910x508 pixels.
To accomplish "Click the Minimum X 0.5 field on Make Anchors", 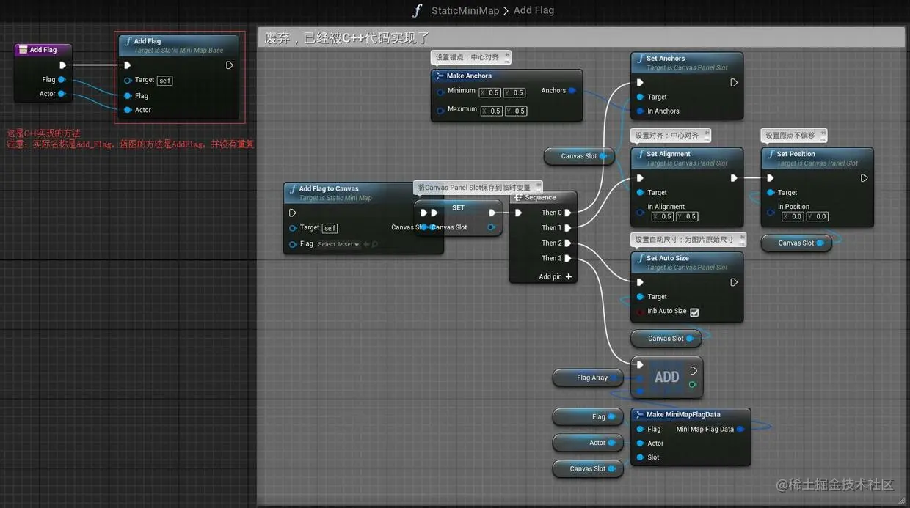I will click(490, 92).
